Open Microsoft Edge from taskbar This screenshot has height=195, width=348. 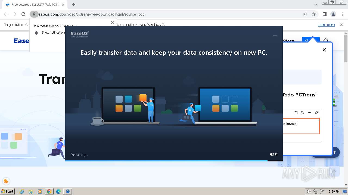[58, 191]
